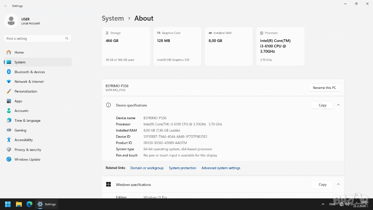The image size is (373, 210).
Task: Copy the Device specifications
Action: [322, 105]
